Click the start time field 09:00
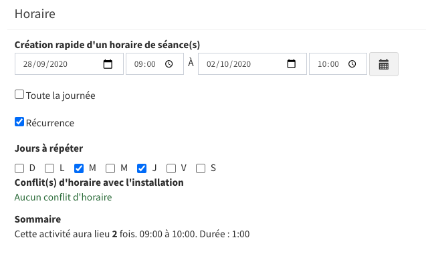This screenshot has height=260, width=426. click(154, 64)
